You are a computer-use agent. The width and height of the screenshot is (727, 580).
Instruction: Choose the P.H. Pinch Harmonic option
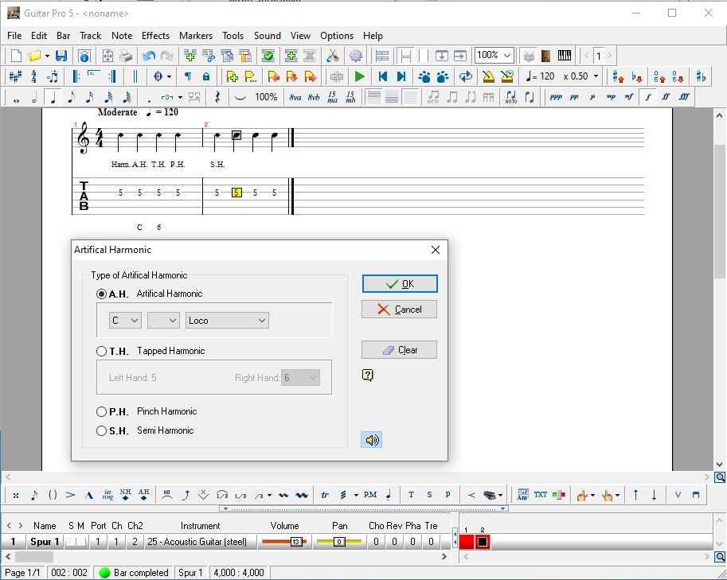(x=101, y=411)
